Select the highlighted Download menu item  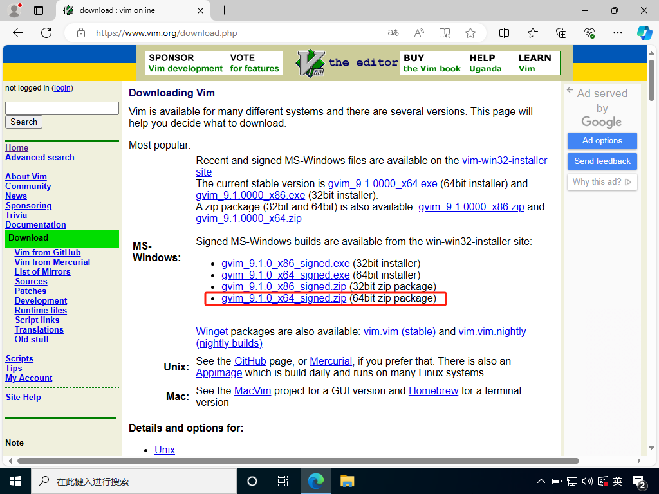click(x=62, y=238)
